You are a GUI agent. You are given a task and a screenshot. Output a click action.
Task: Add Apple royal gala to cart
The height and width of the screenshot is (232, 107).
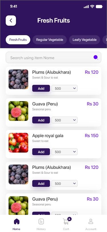[41, 152]
